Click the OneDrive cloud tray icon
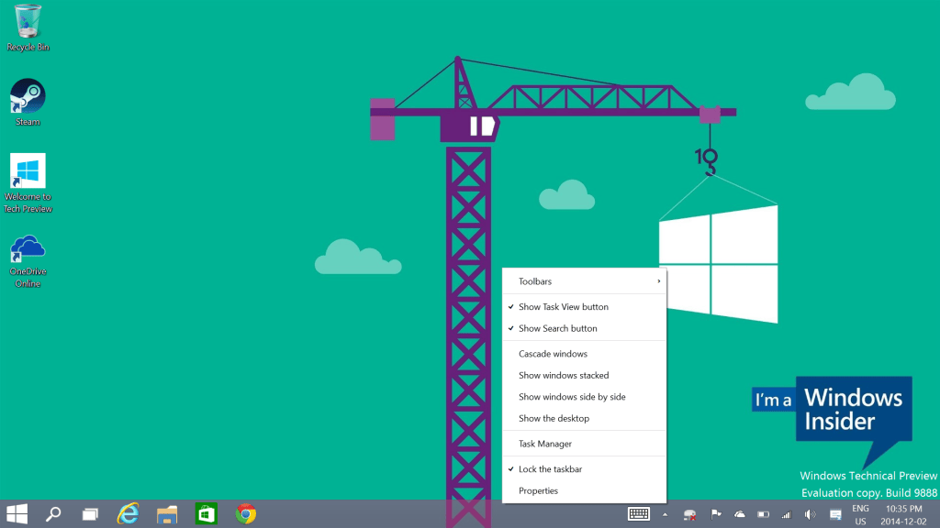The width and height of the screenshot is (940, 528). (740, 514)
